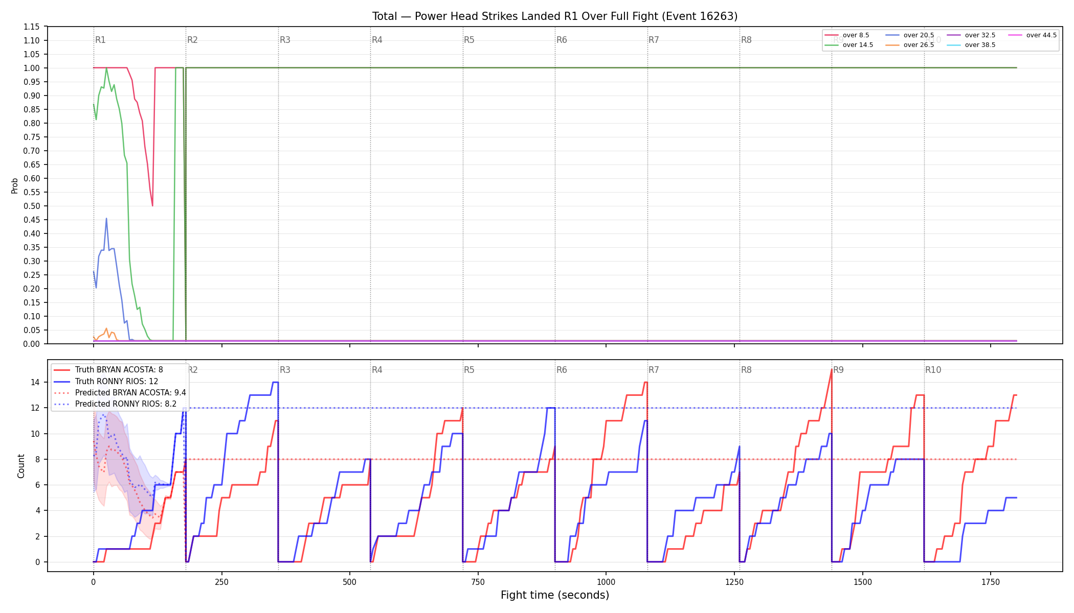This screenshot has height=613, width=1074.
Task: Click the 4 tick on the Count axis
Action: coord(37,510)
